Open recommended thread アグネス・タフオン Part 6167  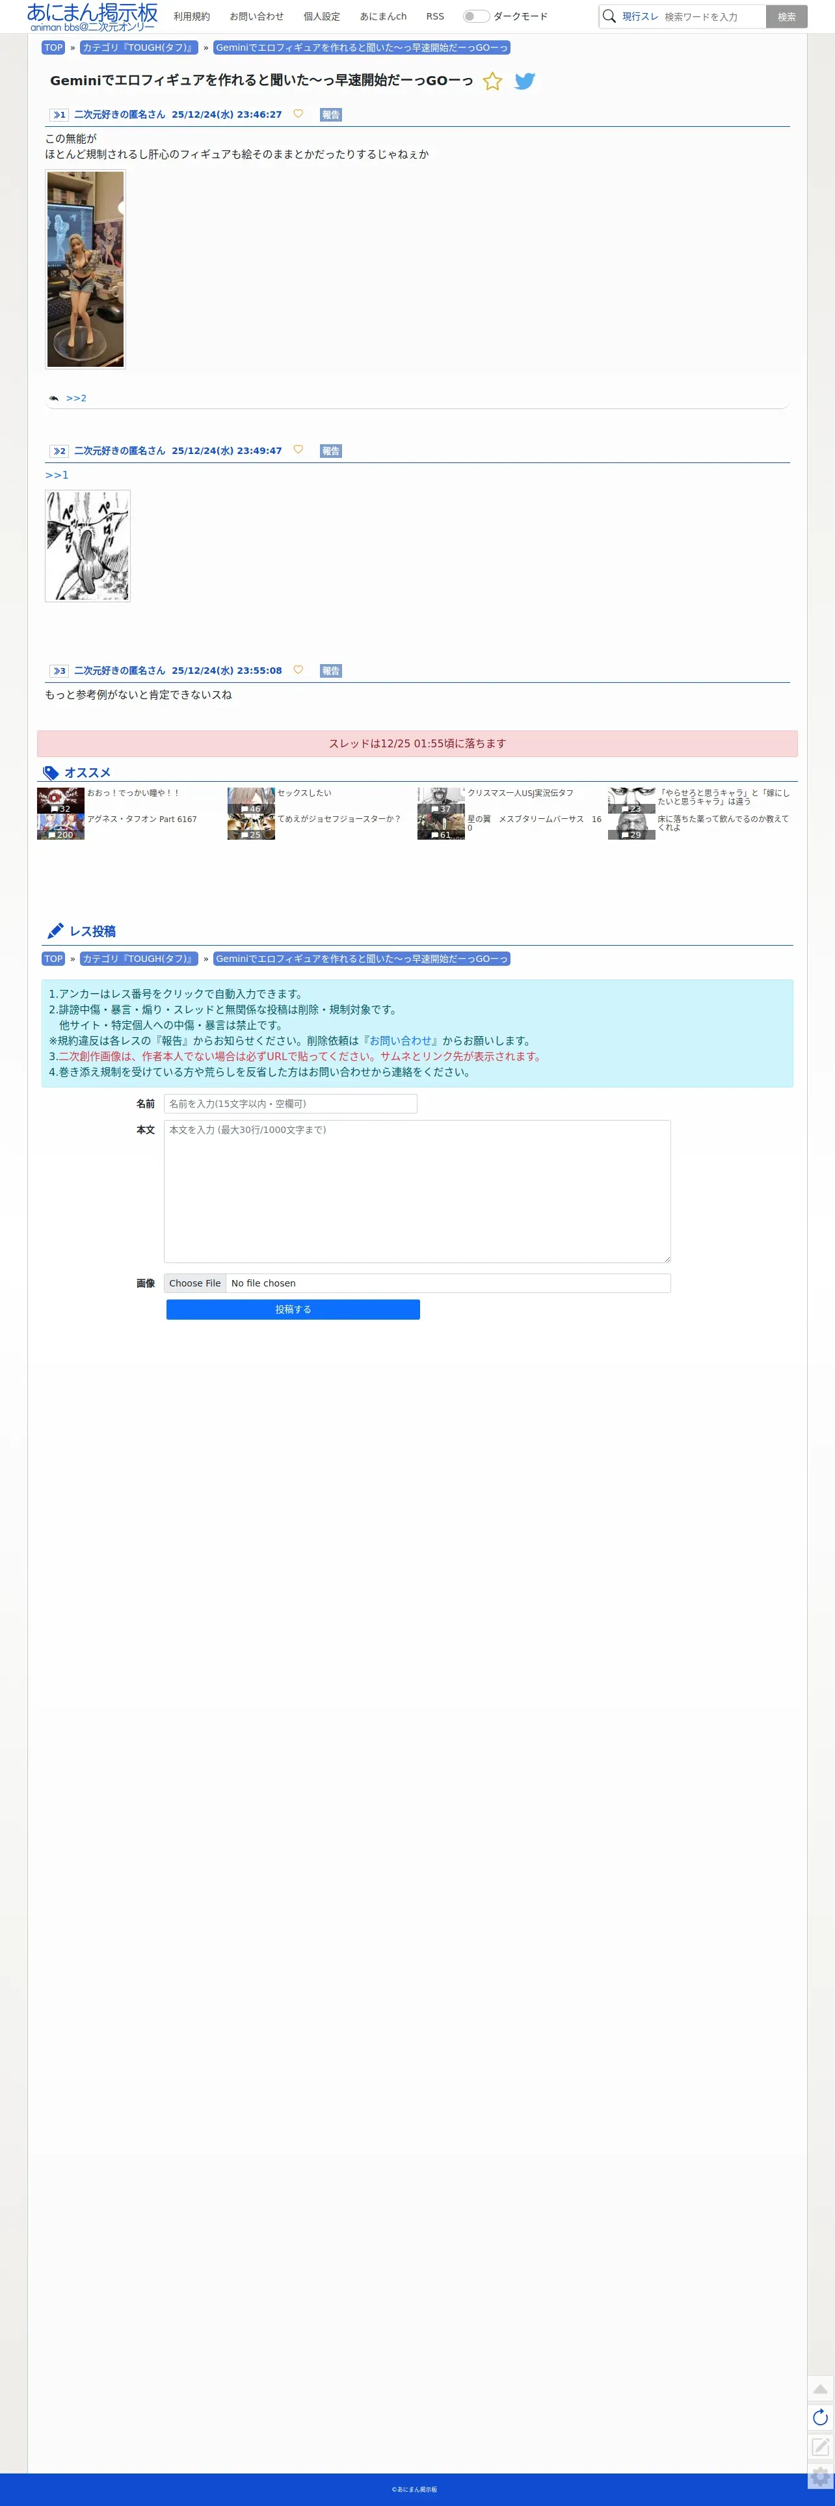142,819
